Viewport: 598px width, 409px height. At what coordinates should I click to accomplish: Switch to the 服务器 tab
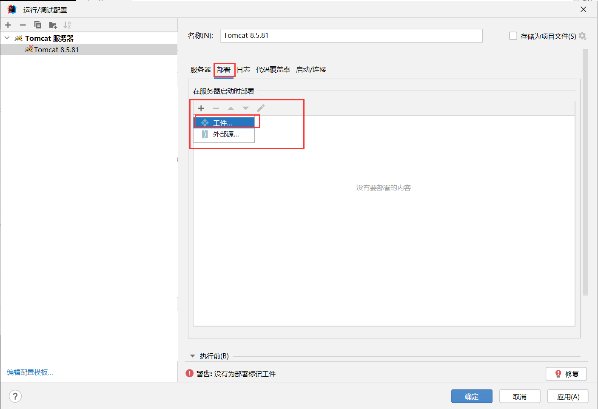[201, 70]
